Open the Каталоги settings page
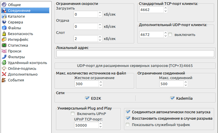This screenshot has width=218, height=133. 16,16
